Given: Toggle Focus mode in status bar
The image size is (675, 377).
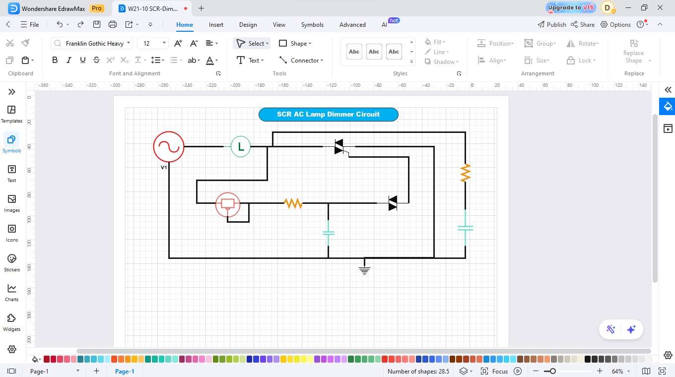Looking at the screenshot, I should tap(495, 371).
